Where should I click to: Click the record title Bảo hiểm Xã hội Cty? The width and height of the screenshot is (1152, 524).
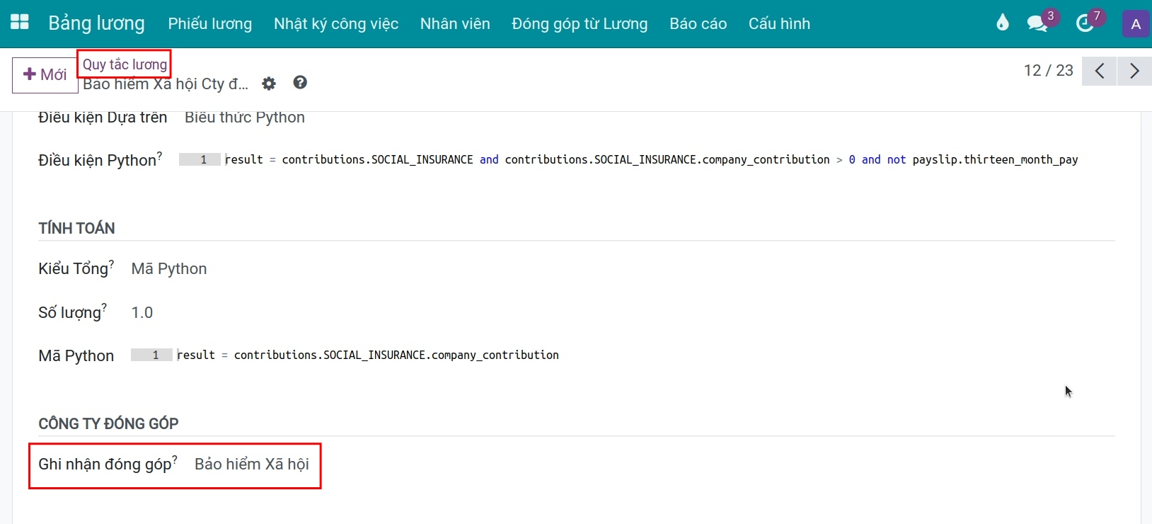click(x=166, y=84)
